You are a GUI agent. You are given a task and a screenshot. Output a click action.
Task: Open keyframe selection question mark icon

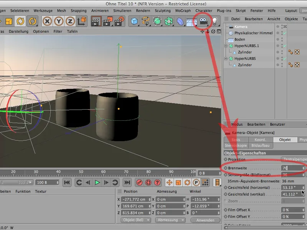click(x=157, y=182)
